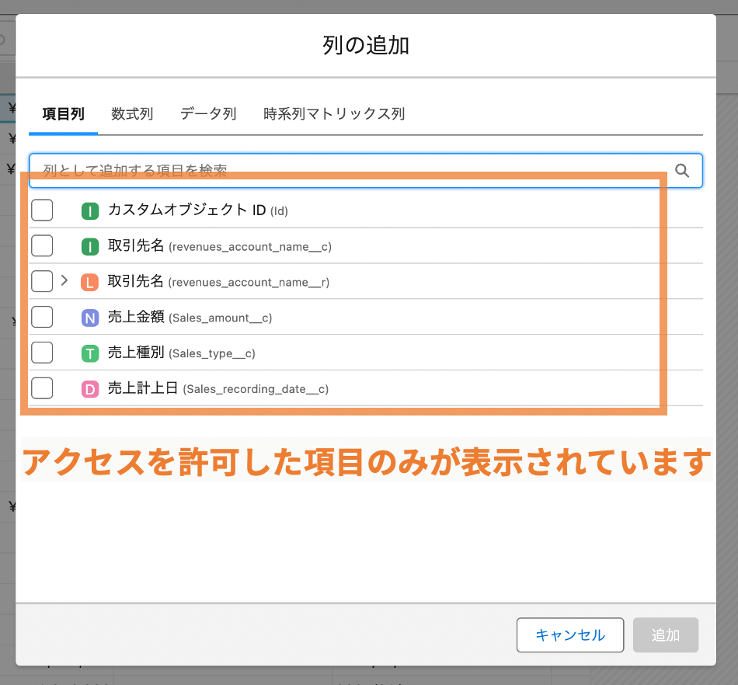Click the green I icon for revenues_account_name__c

click(90, 246)
